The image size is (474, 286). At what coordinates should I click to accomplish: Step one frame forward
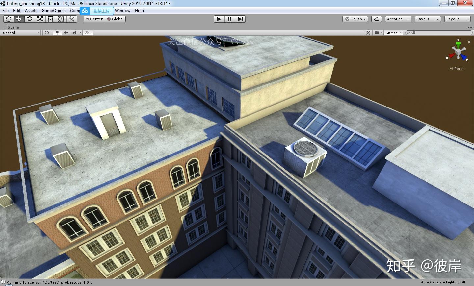coord(240,19)
